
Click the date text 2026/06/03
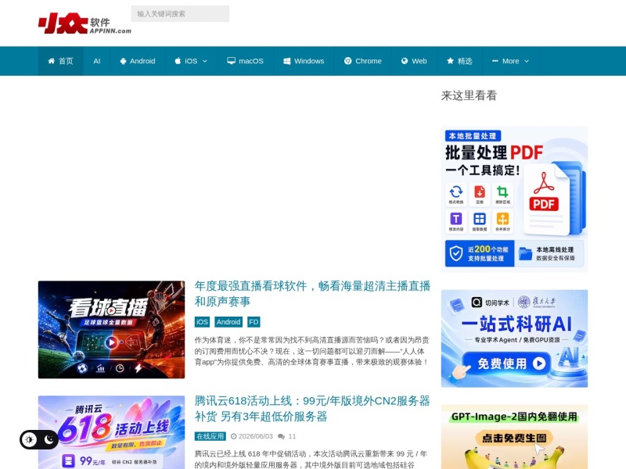coord(256,436)
